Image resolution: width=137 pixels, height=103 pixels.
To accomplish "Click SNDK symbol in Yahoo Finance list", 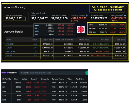I will 4,83.
